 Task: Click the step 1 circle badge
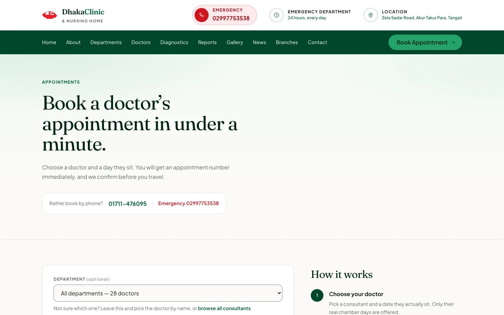[317, 295]
